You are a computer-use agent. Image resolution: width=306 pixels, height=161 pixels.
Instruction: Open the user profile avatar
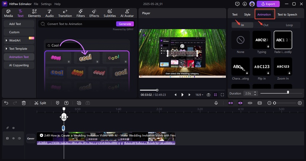pyautogui.click(x=252, y=4)
